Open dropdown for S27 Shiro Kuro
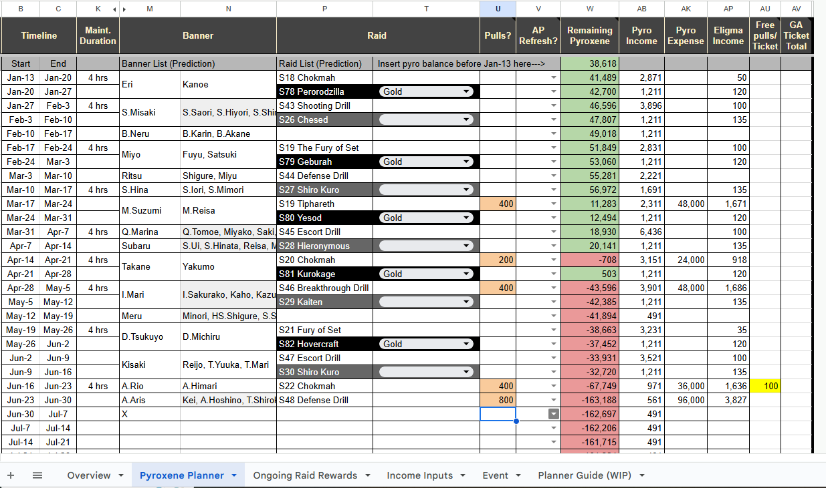The height and width of the screenshot is (488, 826). 426,190
